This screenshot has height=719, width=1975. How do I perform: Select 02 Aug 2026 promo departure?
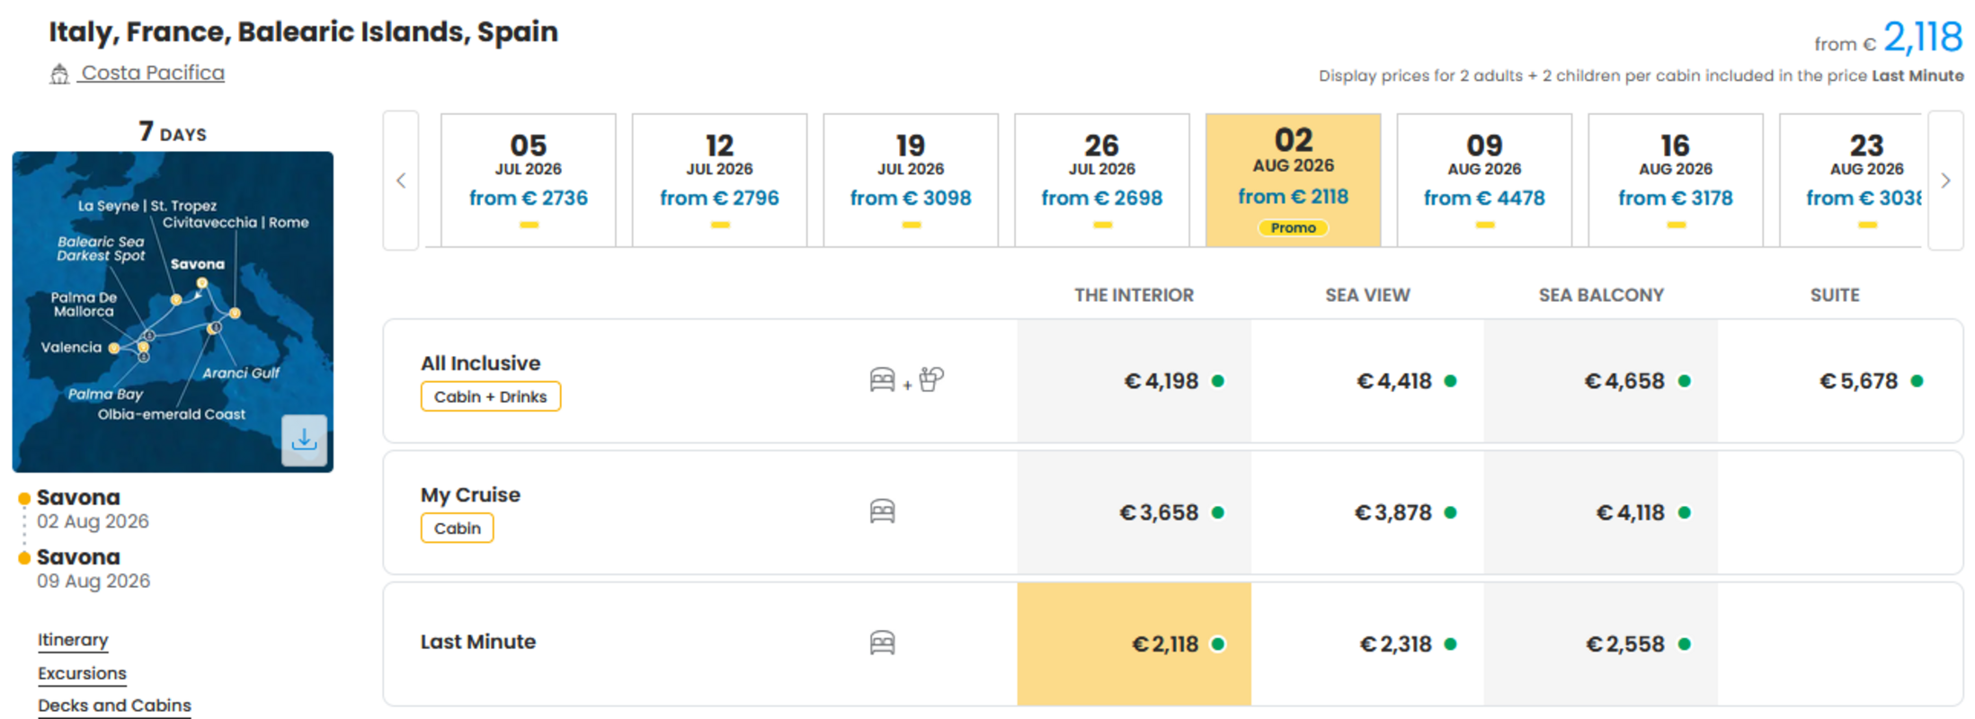[1294, 180]
